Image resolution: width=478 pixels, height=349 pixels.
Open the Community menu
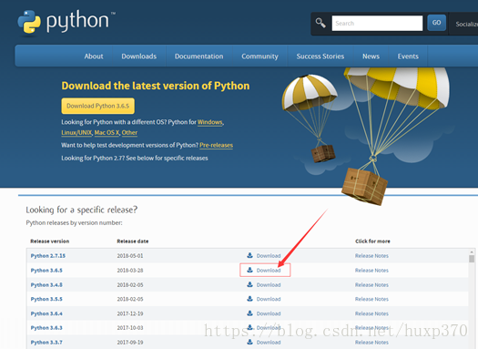(x=259, y=56)
